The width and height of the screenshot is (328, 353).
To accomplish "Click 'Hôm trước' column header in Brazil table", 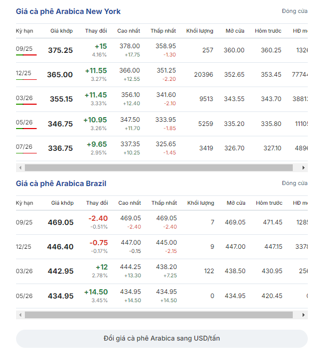I will [269, 203].
